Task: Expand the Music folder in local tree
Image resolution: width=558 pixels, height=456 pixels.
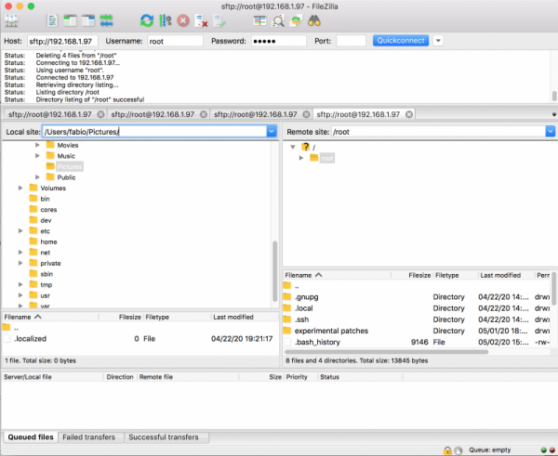Action: click(37, 156)
